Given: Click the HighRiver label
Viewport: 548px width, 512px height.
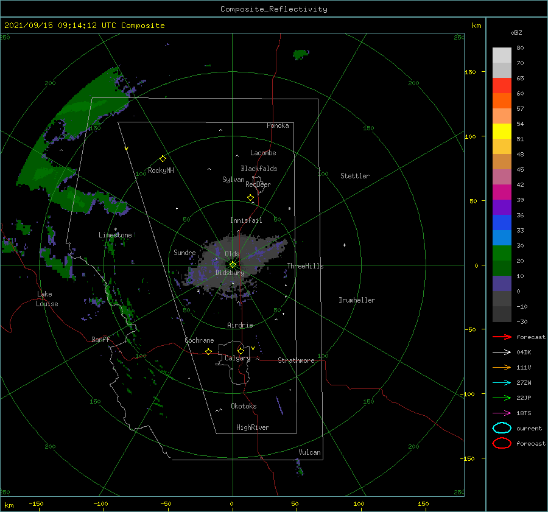Looking at the screenshot, I should (253, 427).
